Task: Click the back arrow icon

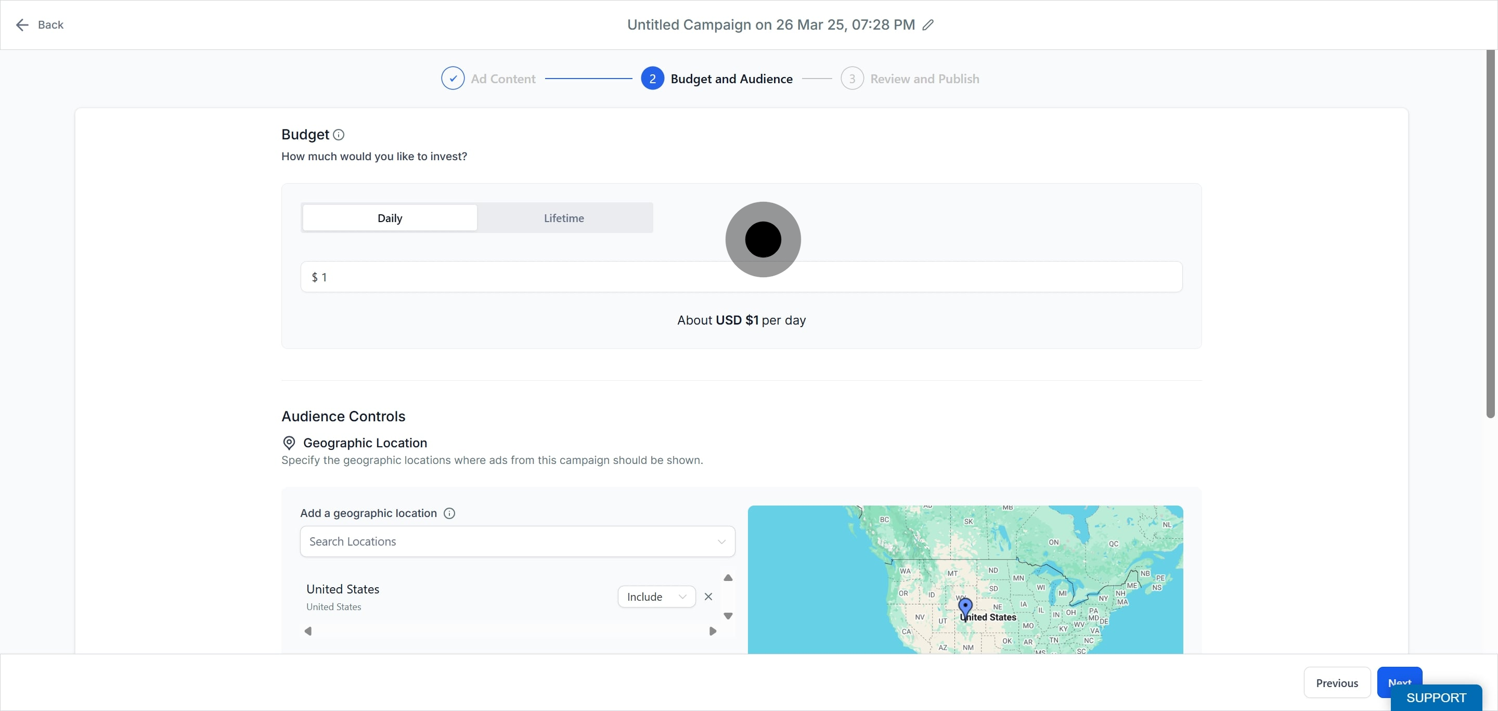Action: pyautogui.click(x=22, y=25)
